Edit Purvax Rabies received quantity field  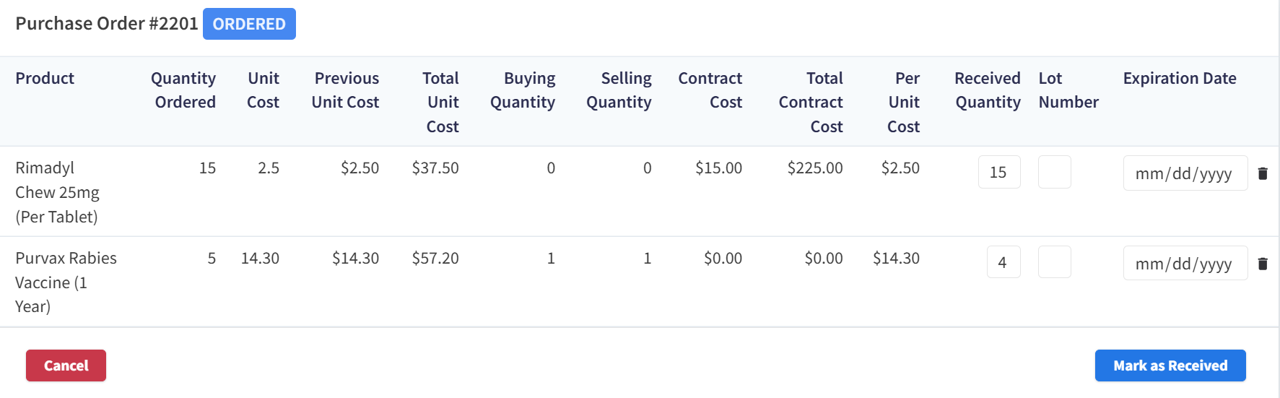click(1003, 263)
